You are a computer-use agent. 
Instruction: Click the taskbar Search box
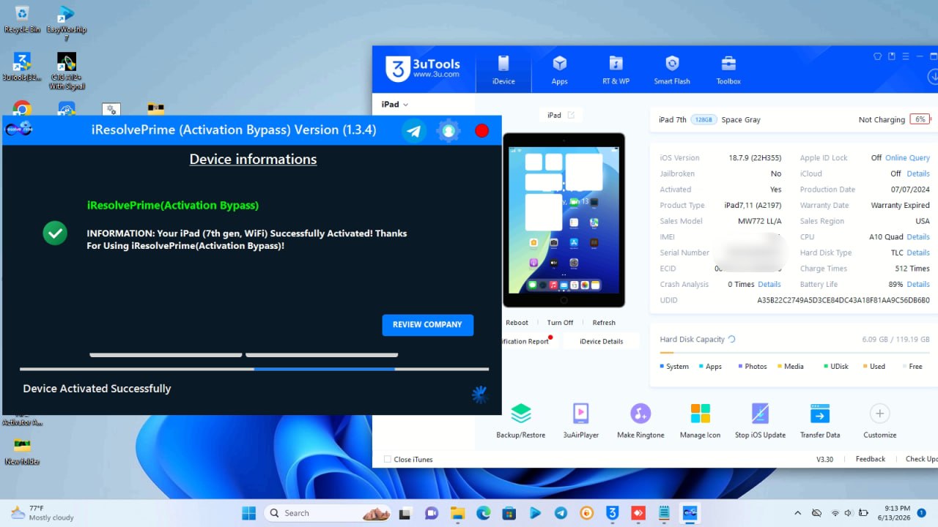[x=327, y=513]
